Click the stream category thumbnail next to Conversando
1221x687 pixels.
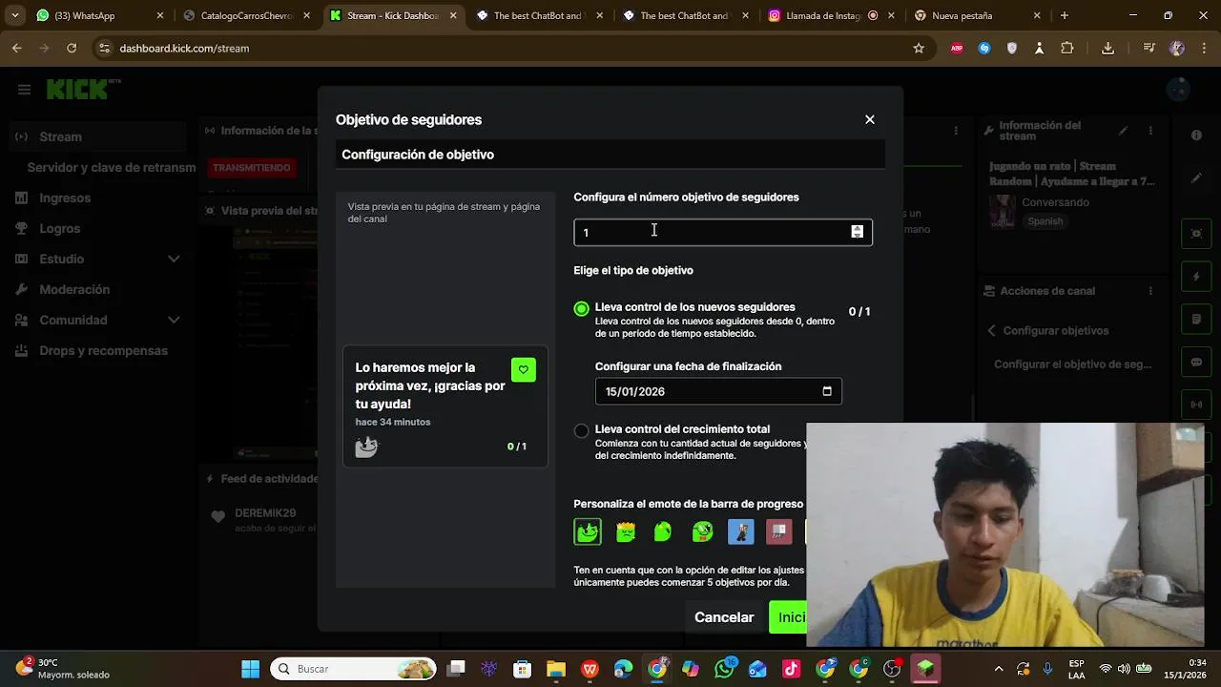point(1002,211)
